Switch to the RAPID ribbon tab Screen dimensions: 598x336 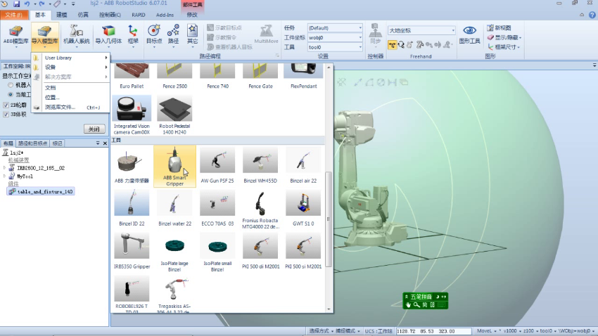138,15
